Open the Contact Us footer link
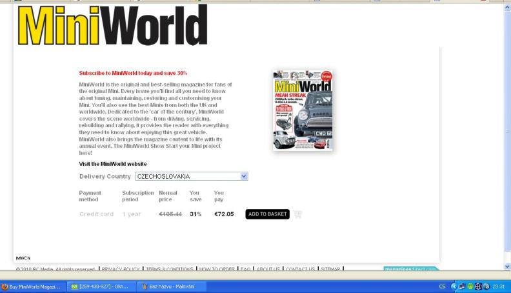Screen dimensions: 511x293 [300, 269]
